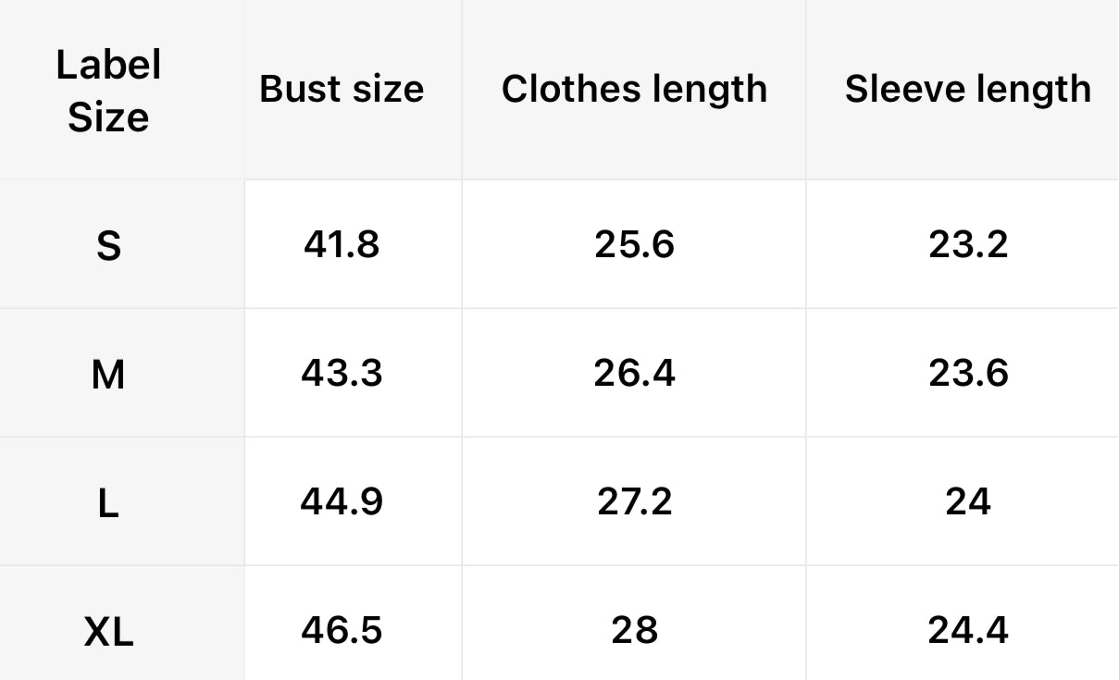
Task: Select sleeve length value 24.4
Action: (967, 630)
